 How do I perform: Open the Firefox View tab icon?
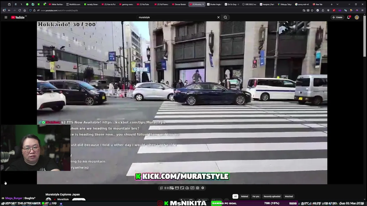click(x=9, y=4)
